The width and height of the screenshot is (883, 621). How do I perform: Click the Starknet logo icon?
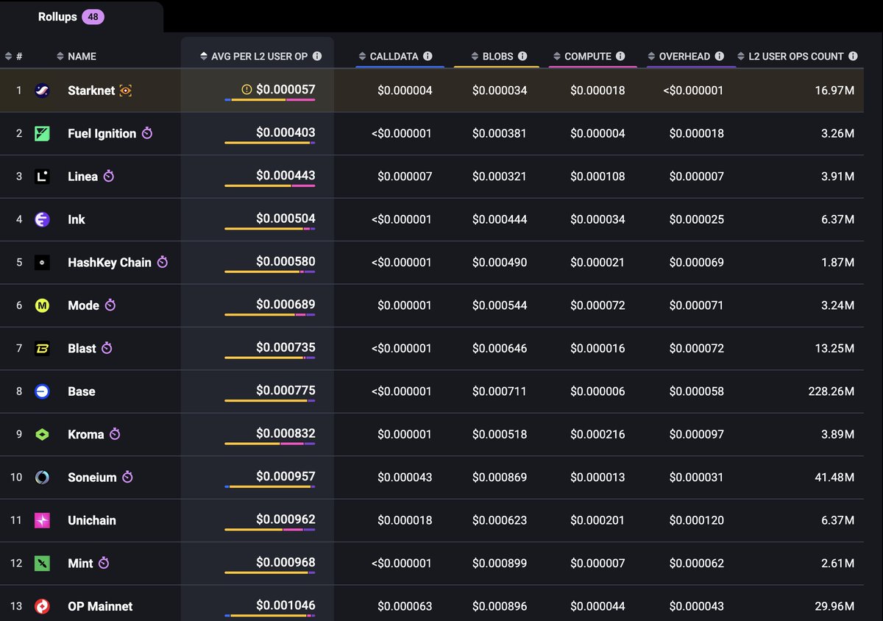40,91
